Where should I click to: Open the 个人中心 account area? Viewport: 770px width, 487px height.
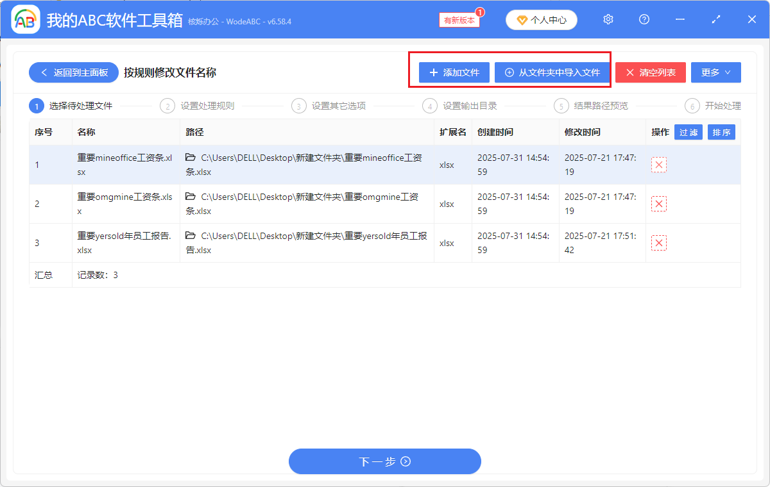(x=541, y=20)
